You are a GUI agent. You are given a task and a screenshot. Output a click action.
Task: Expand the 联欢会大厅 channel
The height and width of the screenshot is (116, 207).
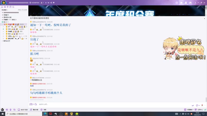(x=2, y=41)
